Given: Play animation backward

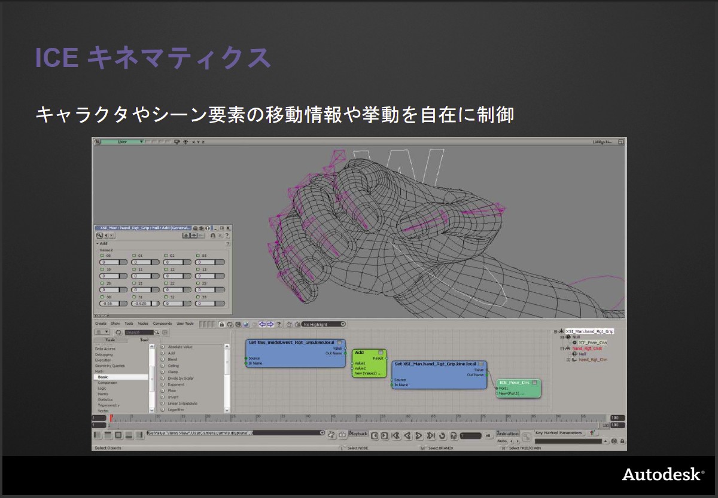Looking at the screenshot, I should pyautogui.click(x=407, y=435).
